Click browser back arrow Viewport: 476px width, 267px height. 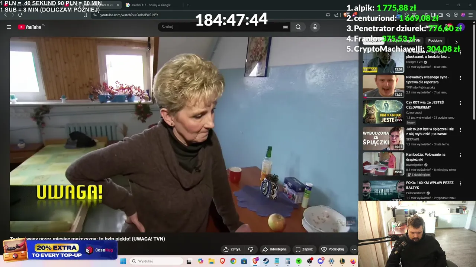(6, 15)
